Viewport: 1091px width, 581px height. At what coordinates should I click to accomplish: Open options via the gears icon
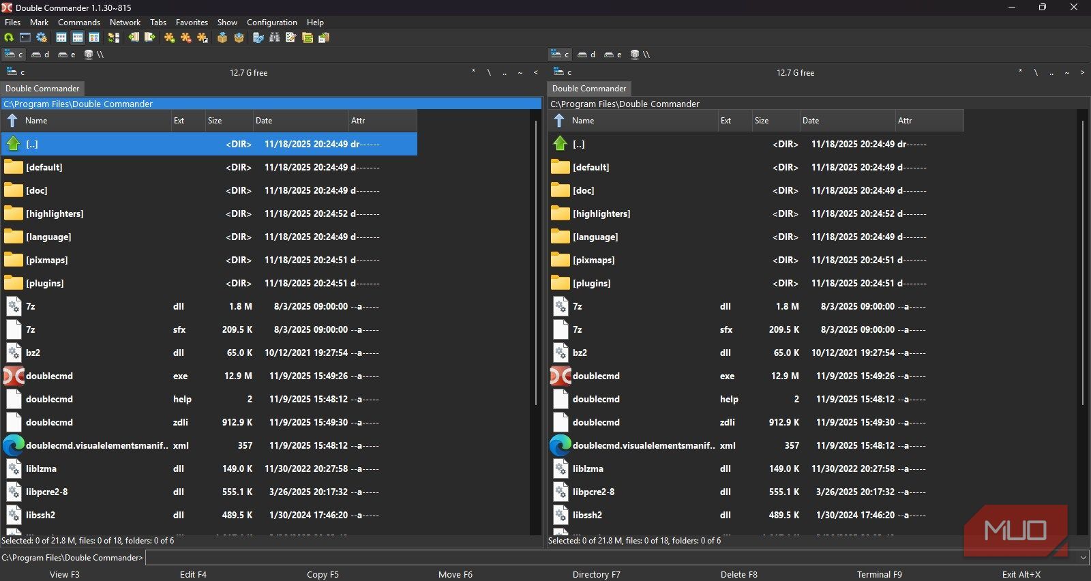tap(42, 38)
